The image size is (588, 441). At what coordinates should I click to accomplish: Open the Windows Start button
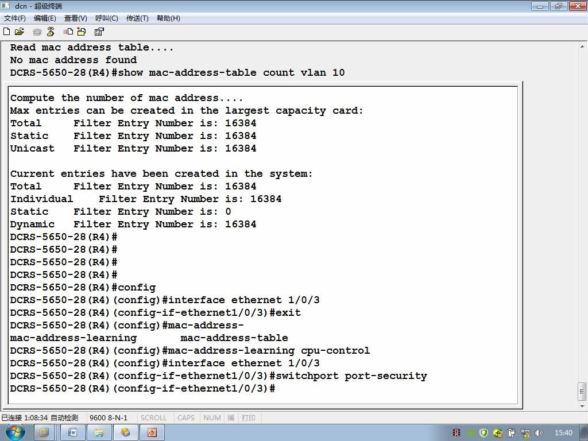tap(15, 433)
